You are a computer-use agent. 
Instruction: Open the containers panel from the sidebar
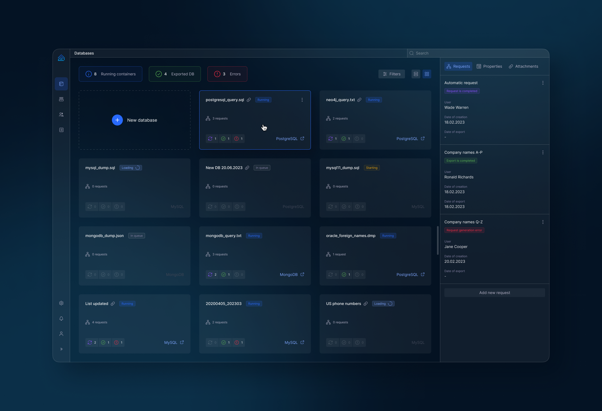pos(61,99)
